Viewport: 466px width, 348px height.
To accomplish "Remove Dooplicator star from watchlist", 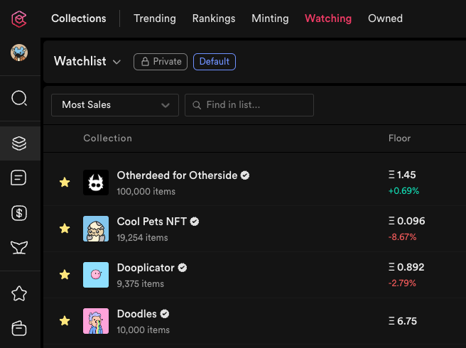I will pyautogui.click(x=65, y=275).
